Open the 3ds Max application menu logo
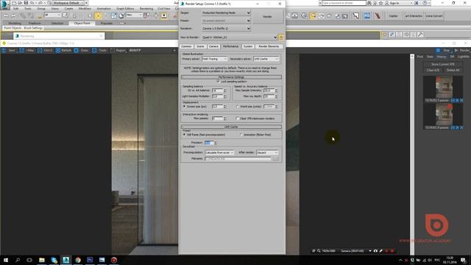 tap(4, 4)
